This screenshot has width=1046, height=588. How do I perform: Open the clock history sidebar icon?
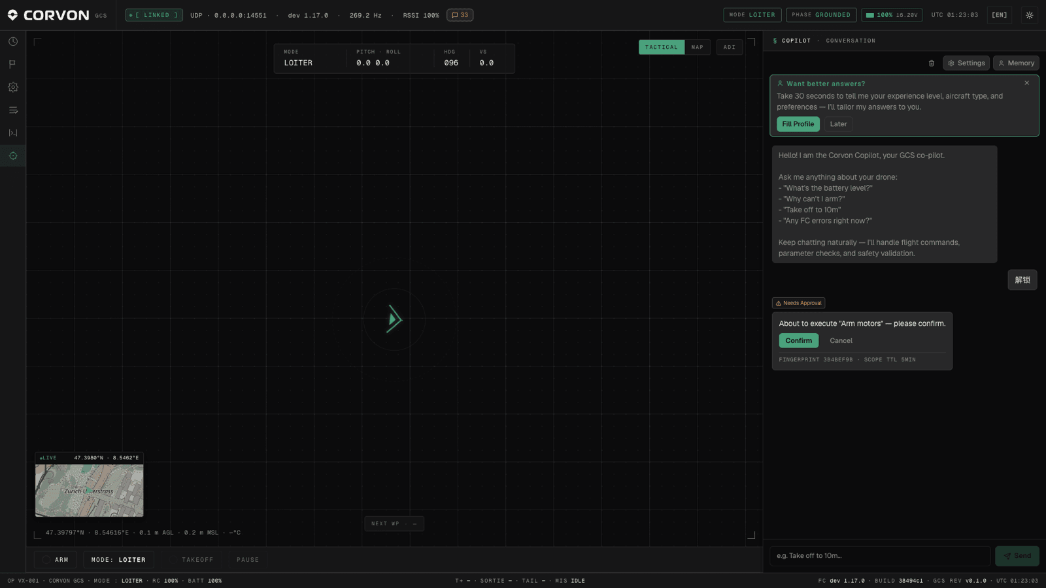pos(13,41)
